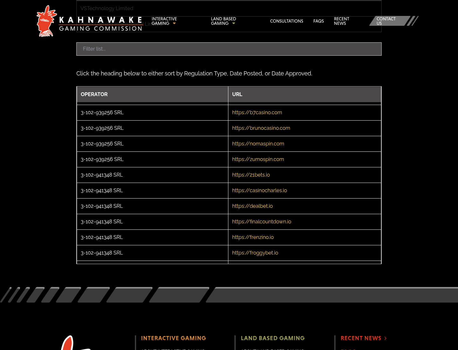Click the footer Land Based Gaming heading
Image resolution: width=458 pixels, height=350 pixels.
pos(273,338)
